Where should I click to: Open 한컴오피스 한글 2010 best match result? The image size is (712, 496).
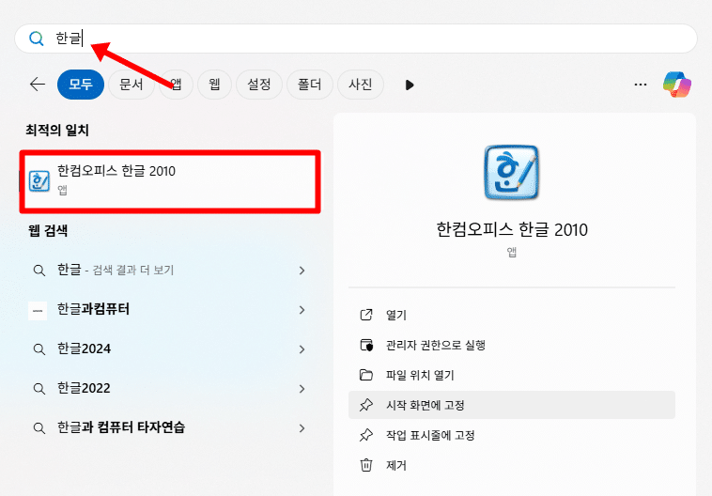(170, 181)
